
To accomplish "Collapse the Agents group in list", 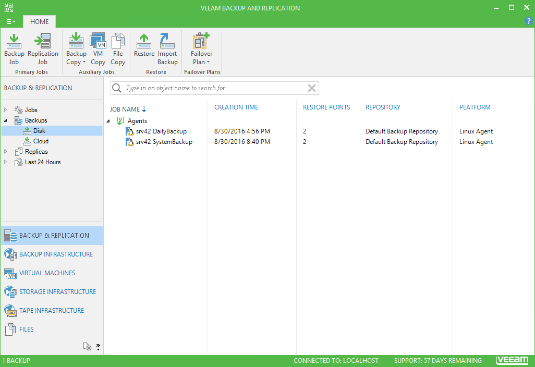I will pos(108,121).
